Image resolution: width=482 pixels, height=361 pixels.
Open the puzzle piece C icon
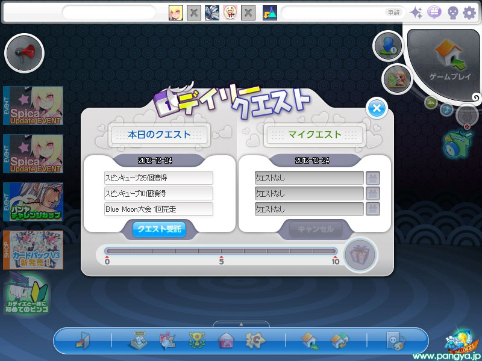[255, 341]
